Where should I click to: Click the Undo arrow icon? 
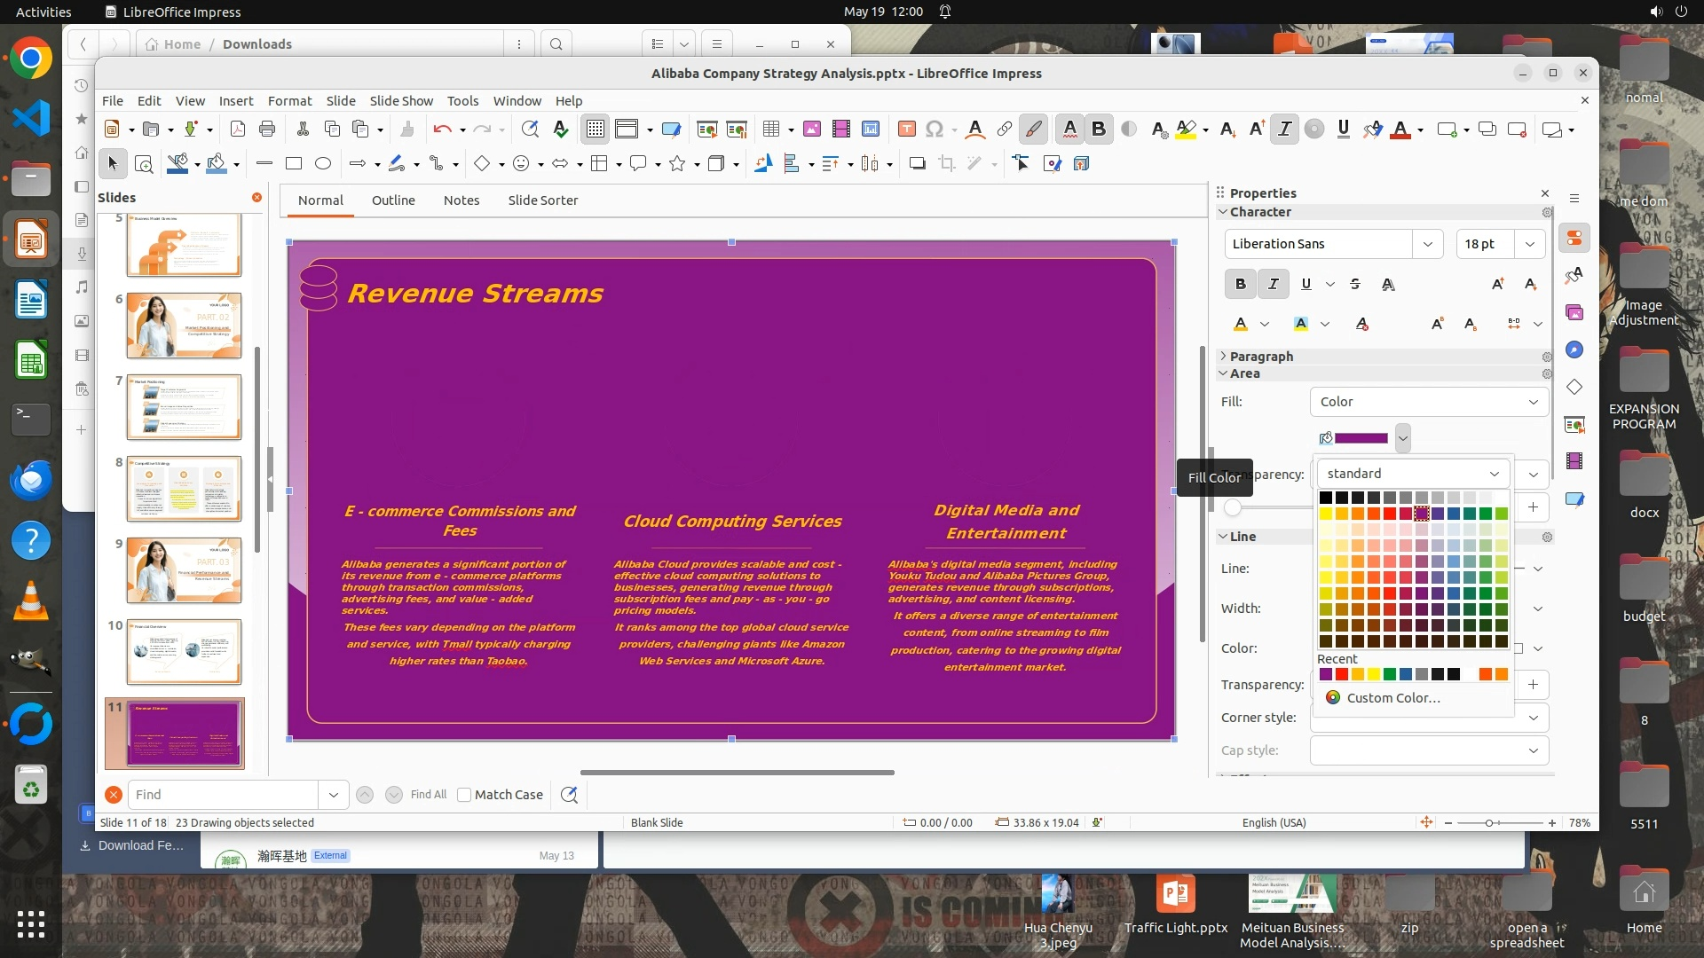[x=441, y=130]
